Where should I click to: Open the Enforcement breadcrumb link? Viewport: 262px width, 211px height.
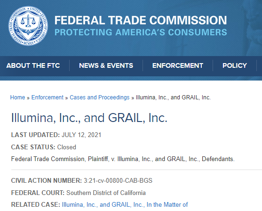[48, 97]
